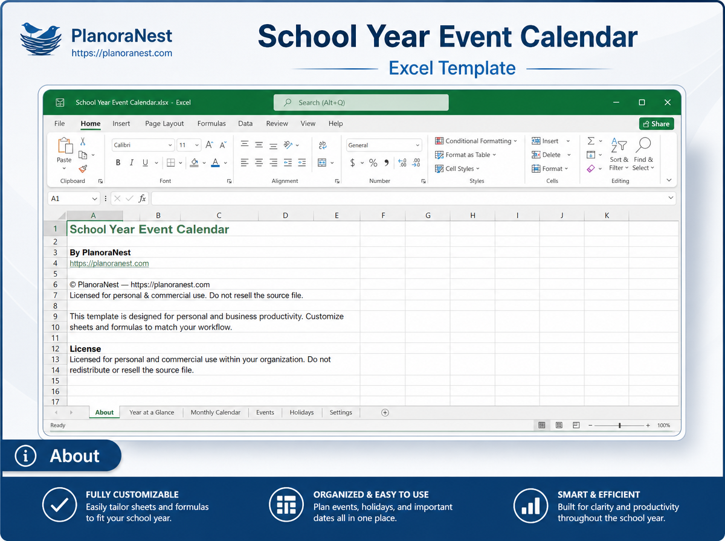Click the Search (Alt+Q) box
The width and height of the screenshot is (725, 541).
361,103
